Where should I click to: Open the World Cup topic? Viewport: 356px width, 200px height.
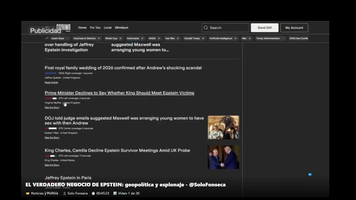111,38
